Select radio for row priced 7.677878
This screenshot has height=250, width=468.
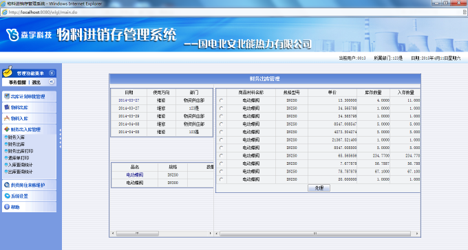click(x=221, y=163)
